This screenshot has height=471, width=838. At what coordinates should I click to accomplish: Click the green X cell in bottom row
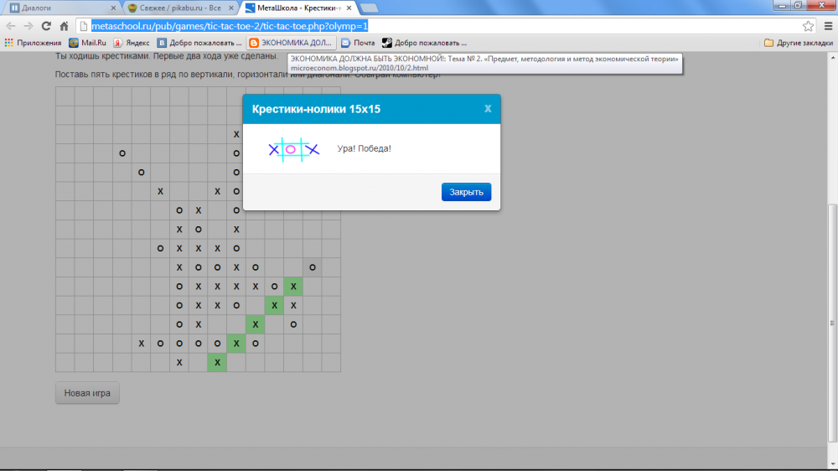point(217,363)
